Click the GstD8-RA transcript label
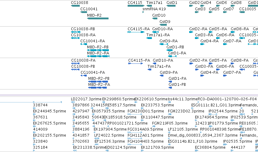 (x=240, y=29)
